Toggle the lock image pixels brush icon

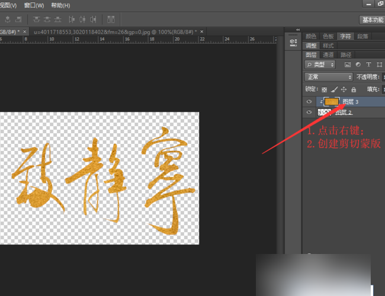(334, 89)
